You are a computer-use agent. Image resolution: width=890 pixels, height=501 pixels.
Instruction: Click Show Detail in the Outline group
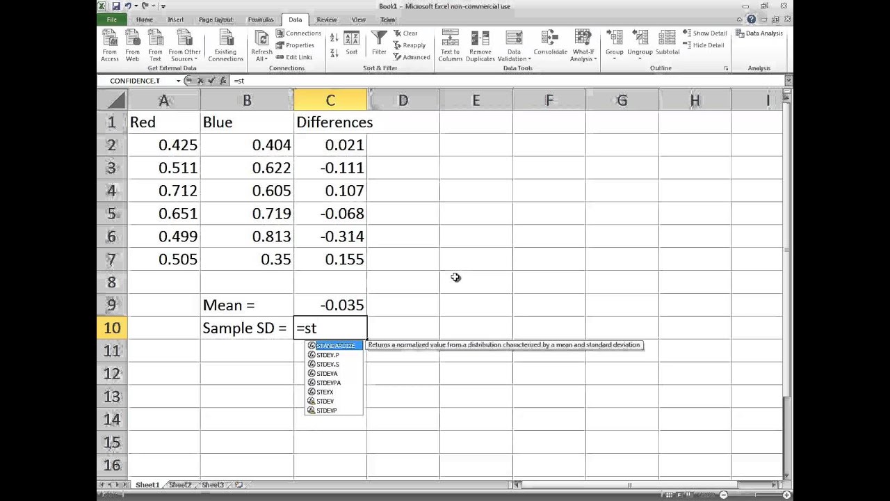(705, 33)
